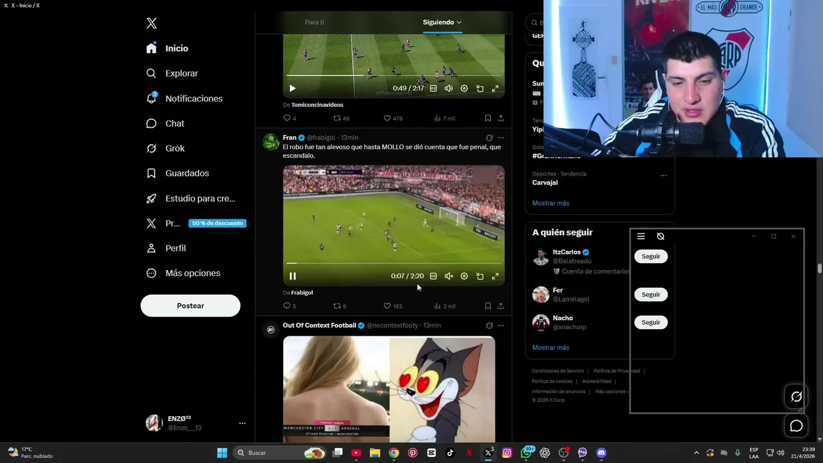Open more options on Fran's post
The width and height of the screenshot is (823, 463).
click(x=501, y=138)
